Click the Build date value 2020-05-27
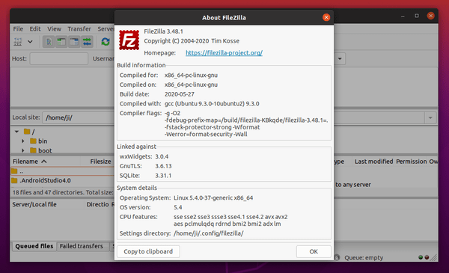Viewport: 449px width, 273px height. (x=180, y=94)
